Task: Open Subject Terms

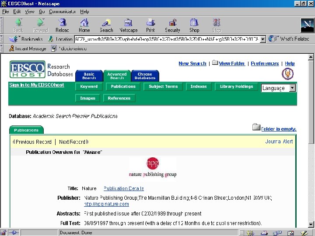Action: tap(163, 87)
